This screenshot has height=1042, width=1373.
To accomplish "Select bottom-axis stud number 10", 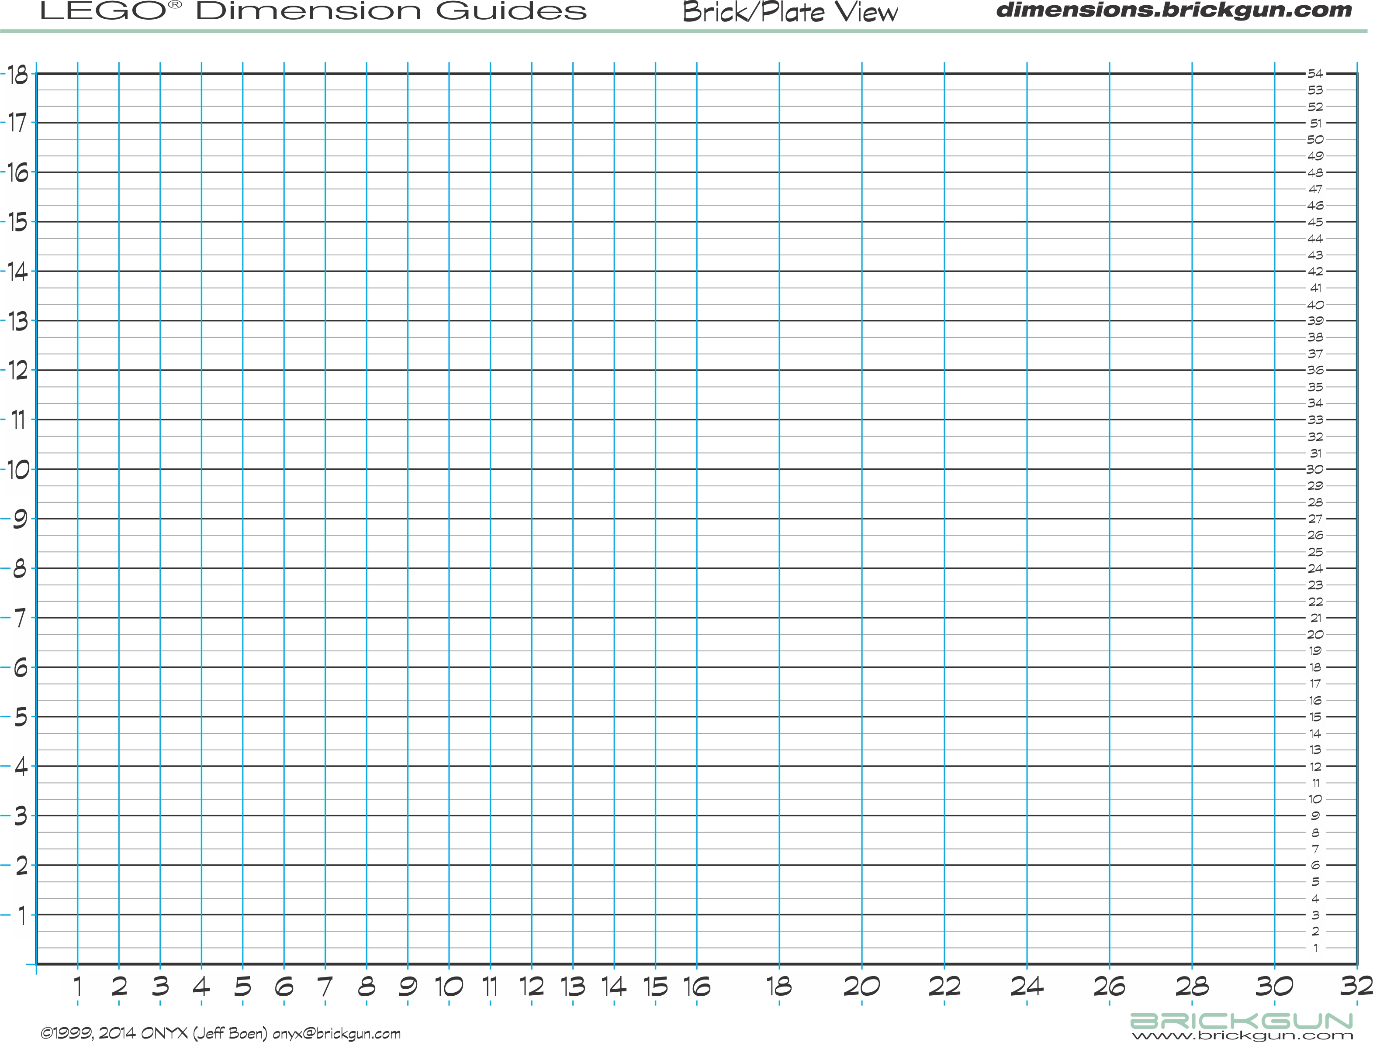I will pos(449,986).
